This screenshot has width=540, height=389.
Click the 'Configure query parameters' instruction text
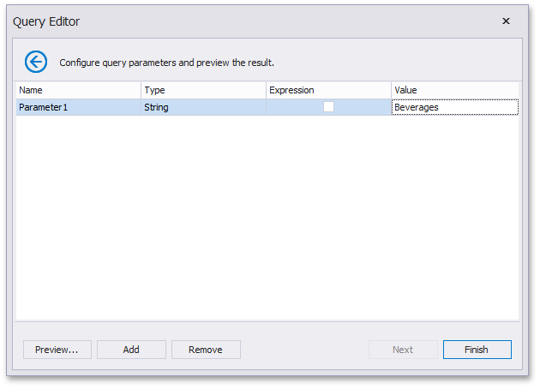(x=166, y=63)
